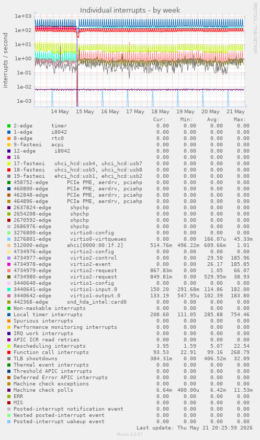This screenshot has height=440, width=260.
Task: Click the salmon swatch for 4734979-edge virtio2-request
Action: tap(9, 271)
